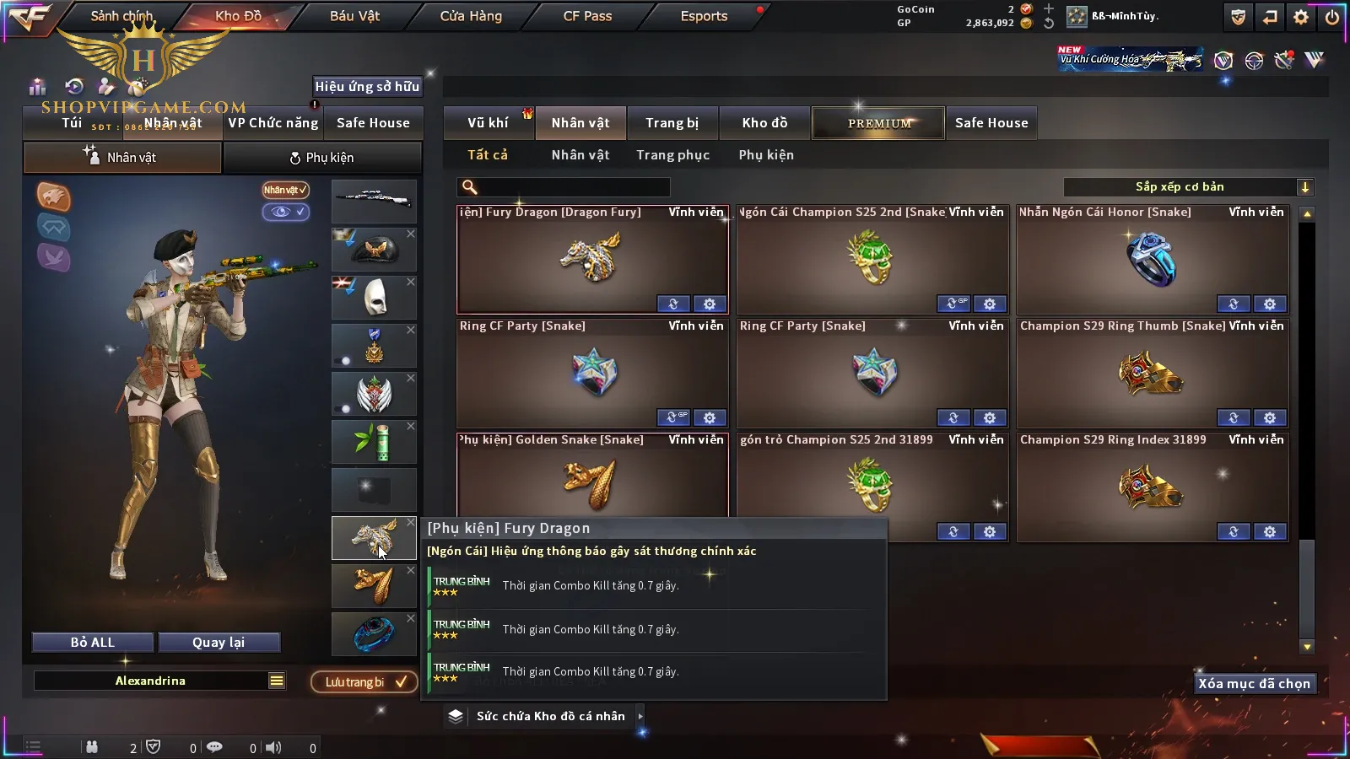Screen dimensions: 1350x759
Task: Click the scrollbar down arrow in inventory
Action: (1307, 647)
